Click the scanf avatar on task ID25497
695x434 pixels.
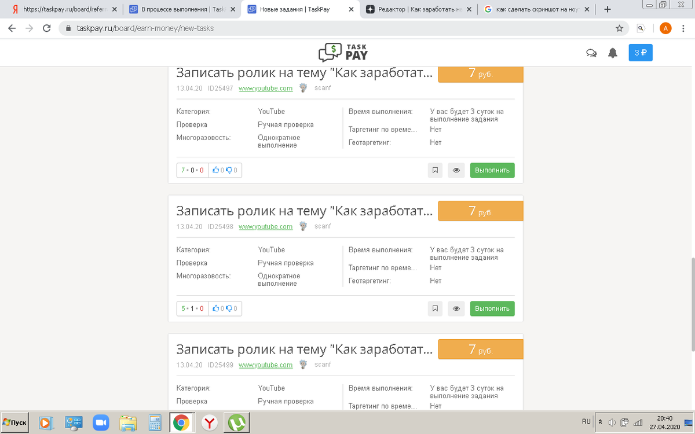click(x=303, y=88)
